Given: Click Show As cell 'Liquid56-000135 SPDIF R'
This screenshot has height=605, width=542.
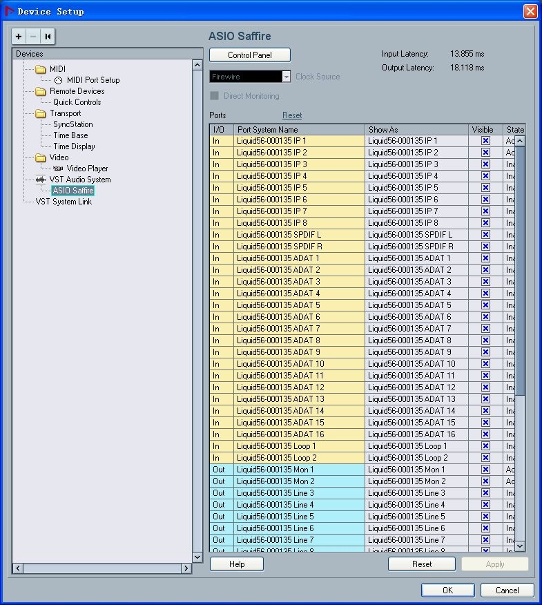Looking at the screenshot, I should (416, 247).
